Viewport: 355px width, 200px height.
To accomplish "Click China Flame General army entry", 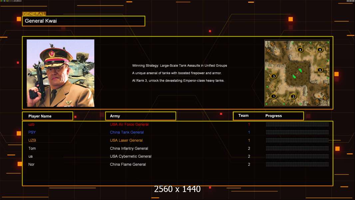I will click(x=128, y=164).
